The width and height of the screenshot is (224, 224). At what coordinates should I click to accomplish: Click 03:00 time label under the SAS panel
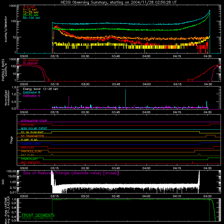pos(24,196)
